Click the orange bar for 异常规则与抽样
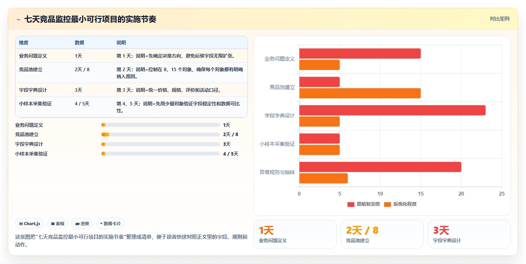526x264 pixels. [x=323, y=178]
